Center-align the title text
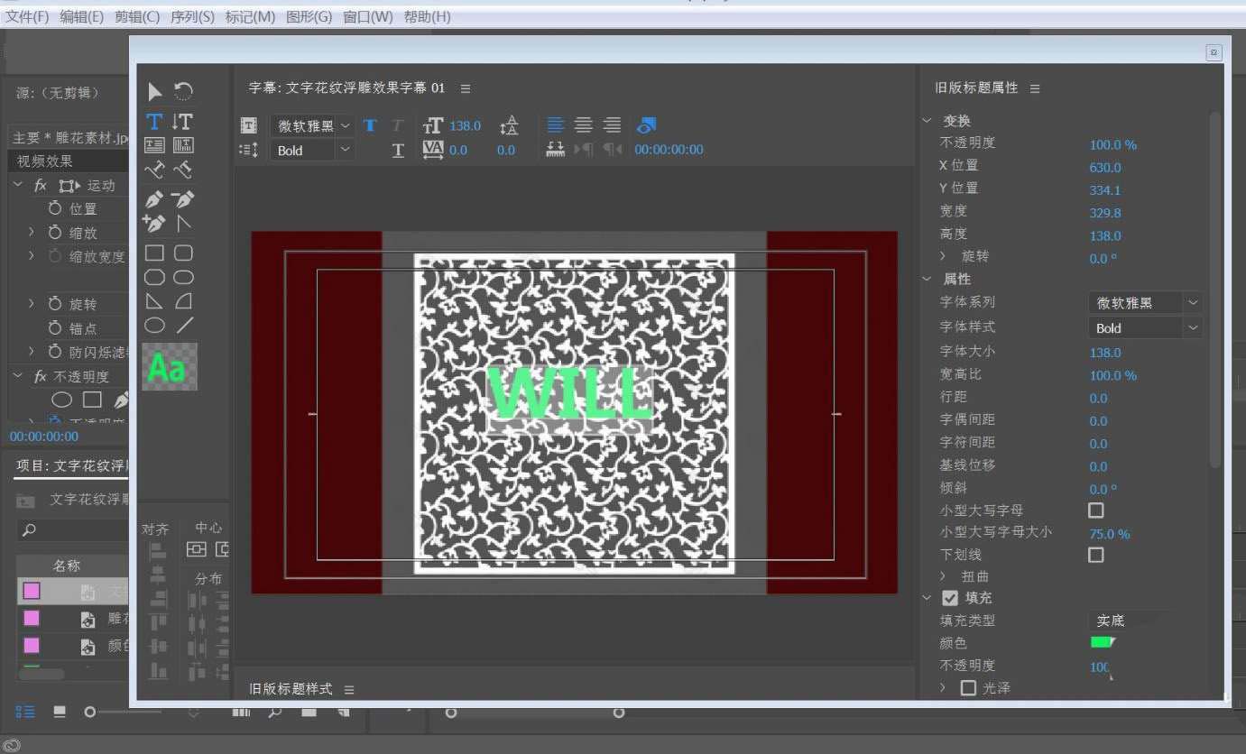The width and height of the screenshot is (1246, 754). point(584,125)
